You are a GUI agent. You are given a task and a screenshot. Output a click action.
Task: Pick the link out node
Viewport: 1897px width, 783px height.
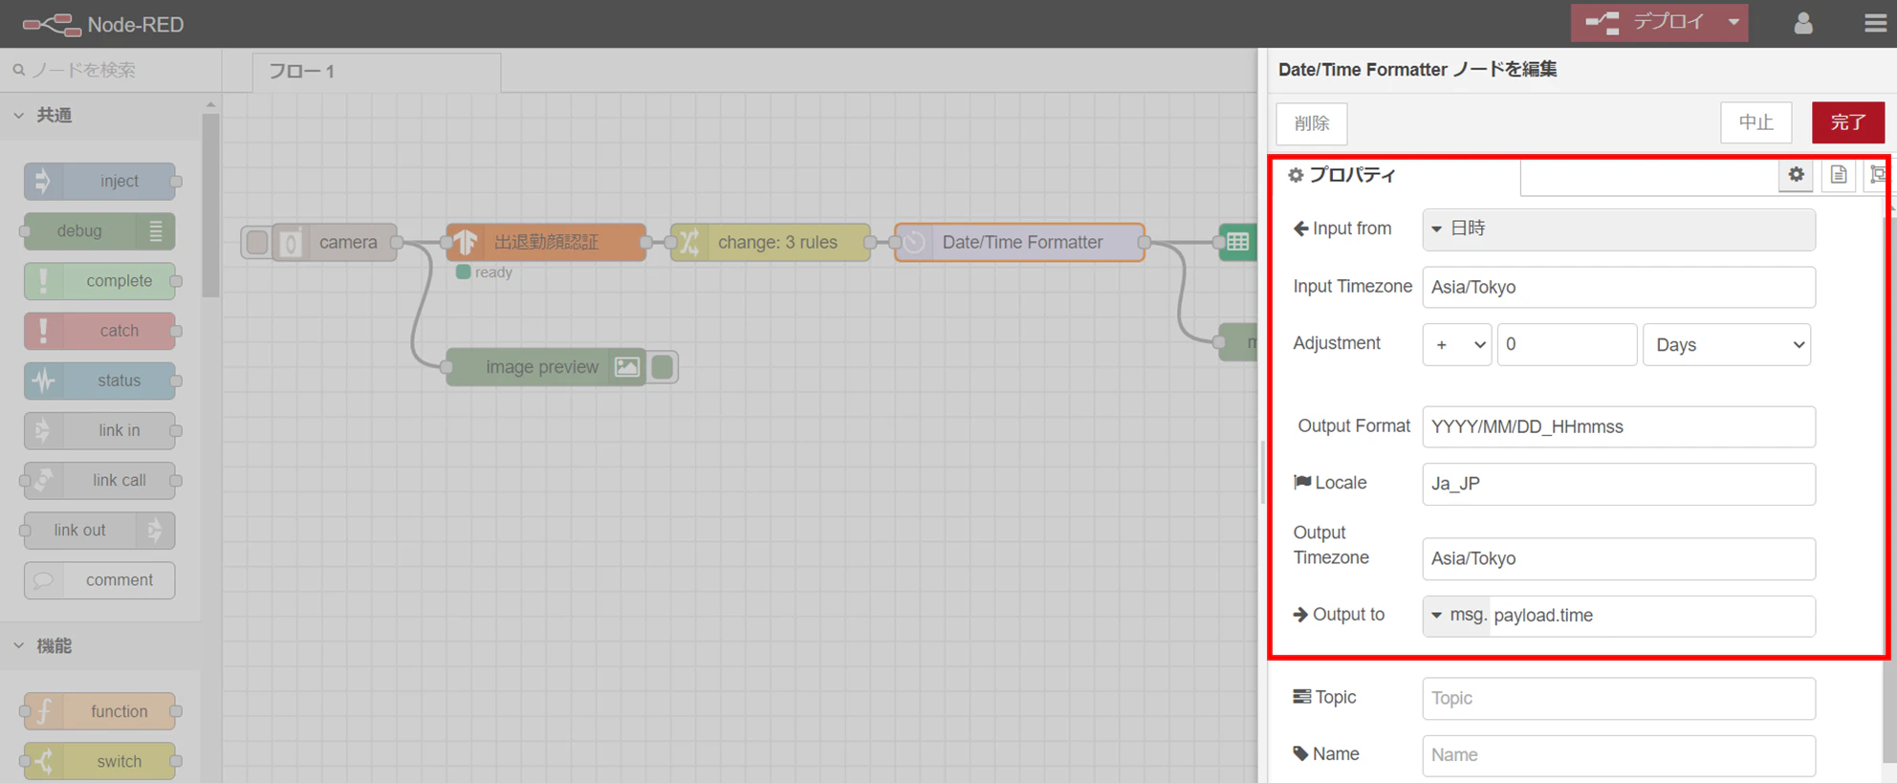[99, 530]
